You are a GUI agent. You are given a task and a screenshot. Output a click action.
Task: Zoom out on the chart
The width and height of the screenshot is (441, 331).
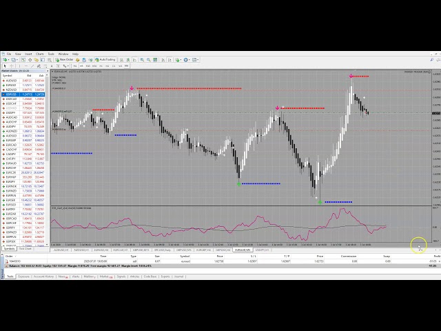pyautogui.click(x=149, y=60)
